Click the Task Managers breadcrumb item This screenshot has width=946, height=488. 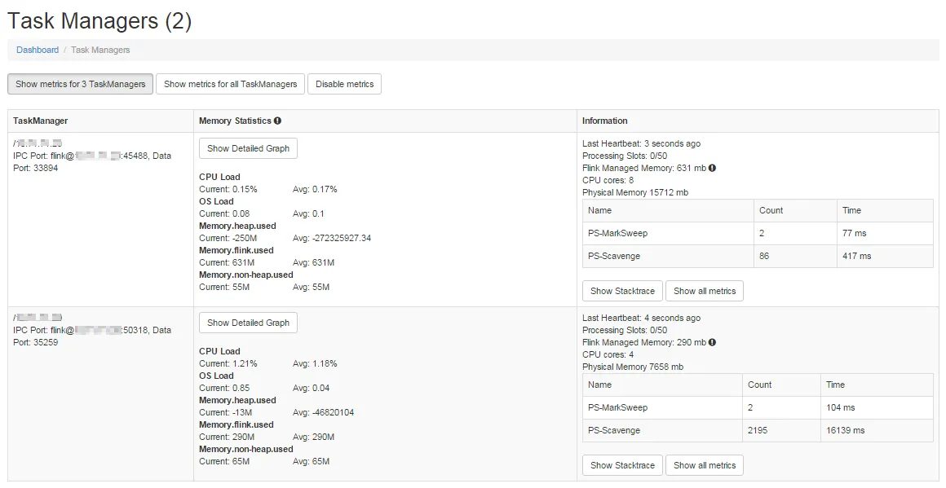(100, 50)
